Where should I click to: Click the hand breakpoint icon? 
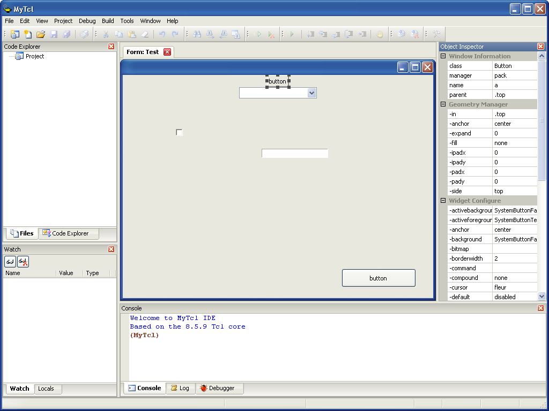point(379,34)
